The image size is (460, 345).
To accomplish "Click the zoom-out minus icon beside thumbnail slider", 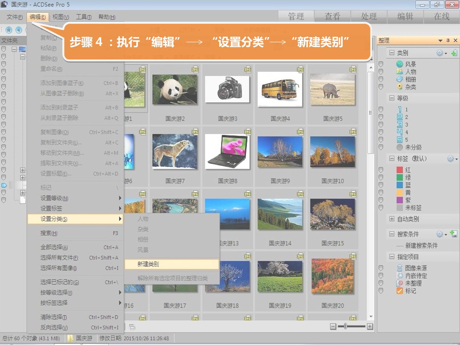I will point(333,326).
